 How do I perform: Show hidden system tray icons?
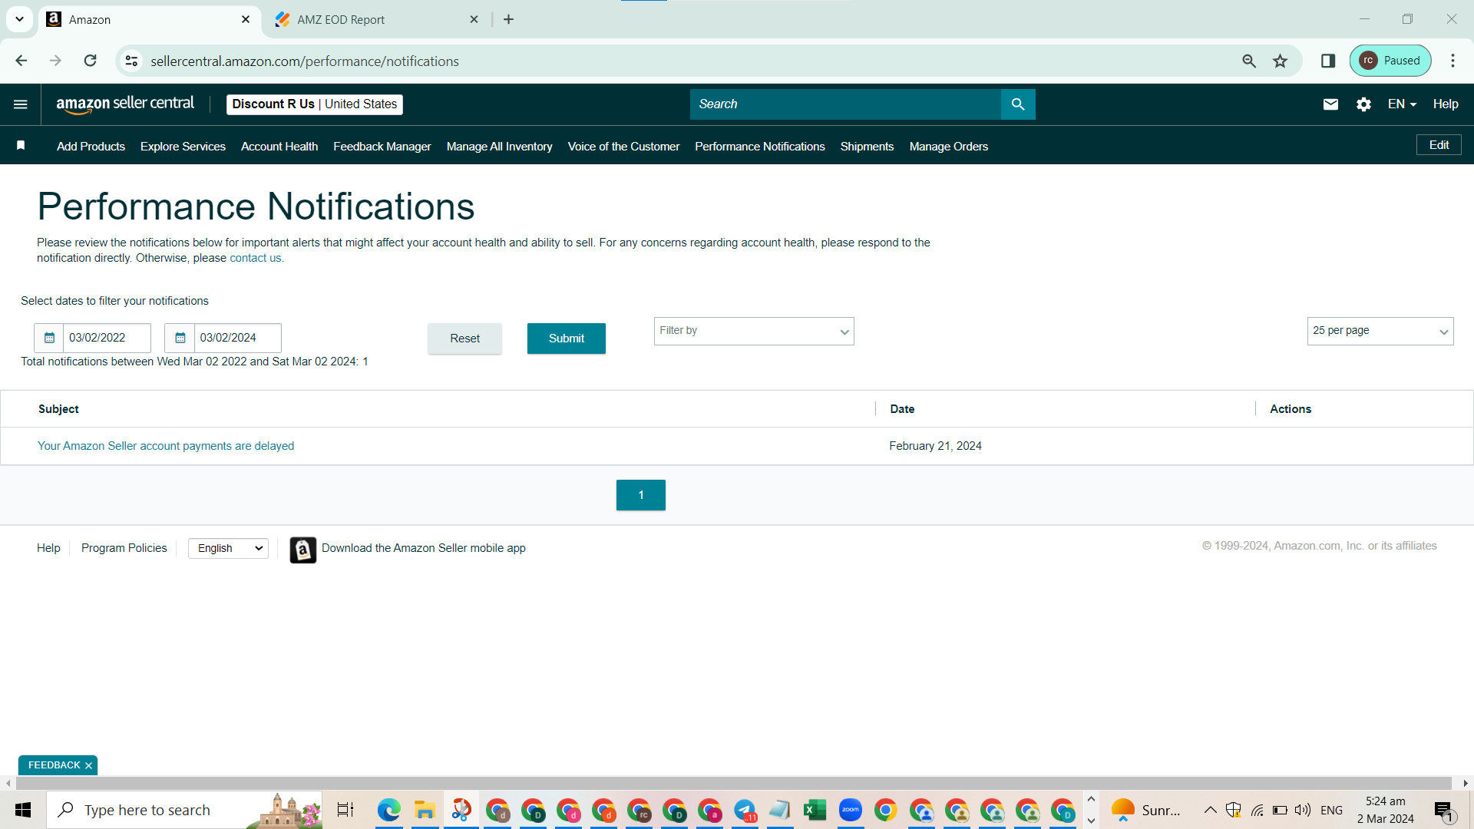(1210, 810)
